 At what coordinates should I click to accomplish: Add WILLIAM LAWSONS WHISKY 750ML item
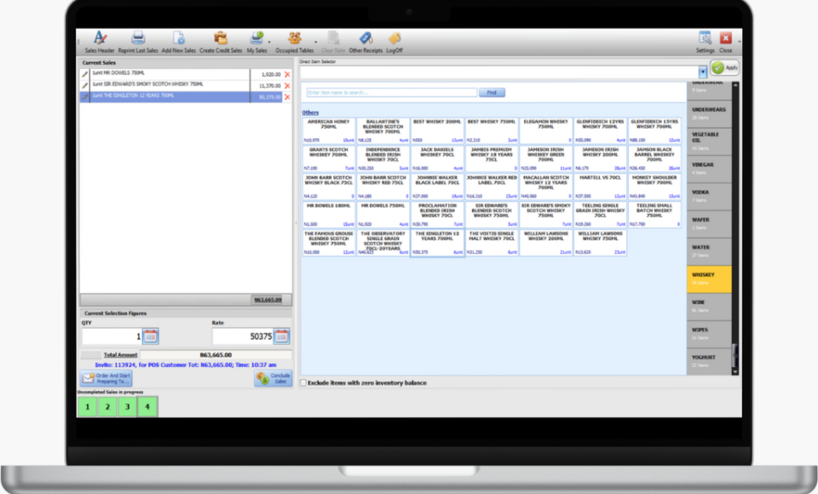coord(600,243)
